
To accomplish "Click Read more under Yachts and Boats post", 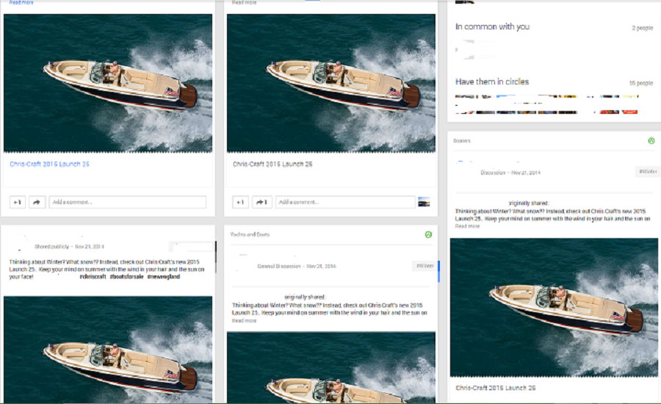I will click(244, 320).
